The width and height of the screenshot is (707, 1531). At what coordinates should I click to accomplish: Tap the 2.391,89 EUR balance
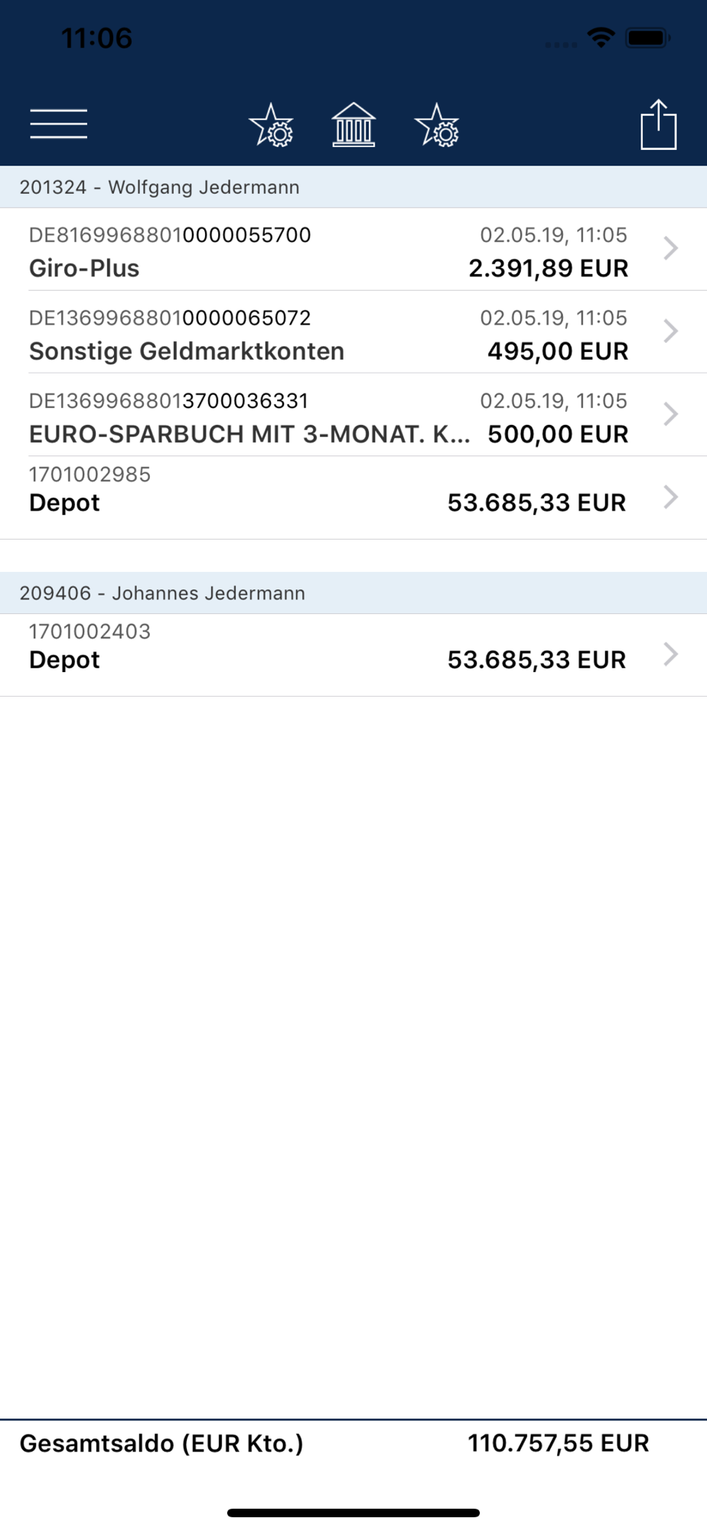tap(548, 269)
